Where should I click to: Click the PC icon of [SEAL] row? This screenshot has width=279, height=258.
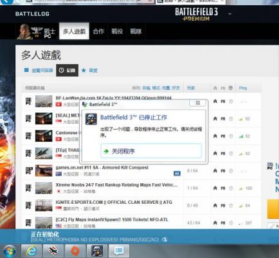coord(28,119)
